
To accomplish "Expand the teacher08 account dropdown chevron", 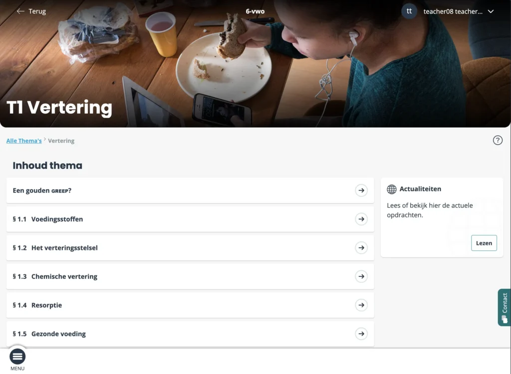I will pos(491,11).
